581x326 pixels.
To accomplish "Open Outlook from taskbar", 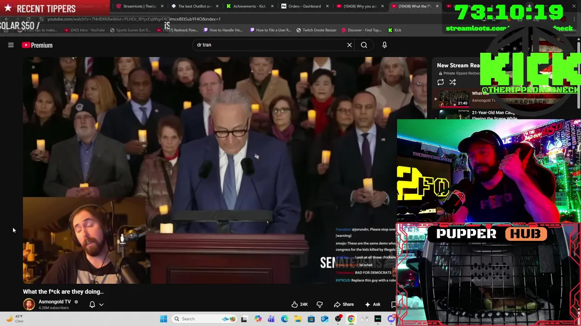I will point(325,319).
